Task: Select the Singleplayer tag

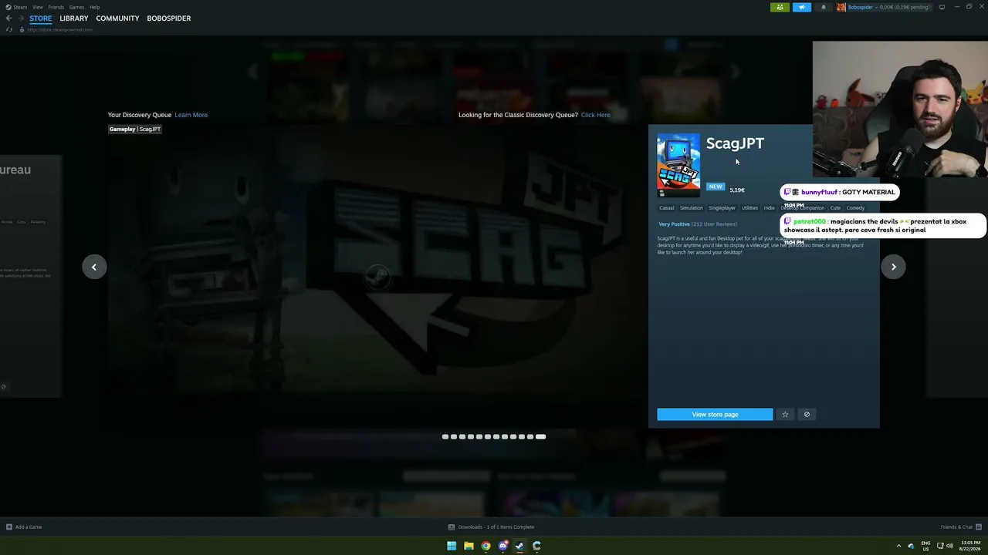Action: click(x=722, y=208)
